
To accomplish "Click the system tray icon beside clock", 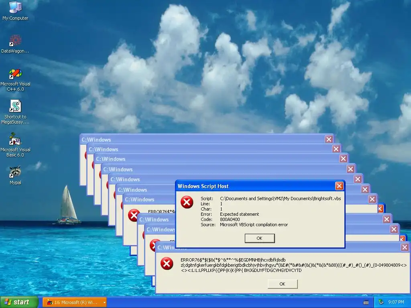I will 381,302.
